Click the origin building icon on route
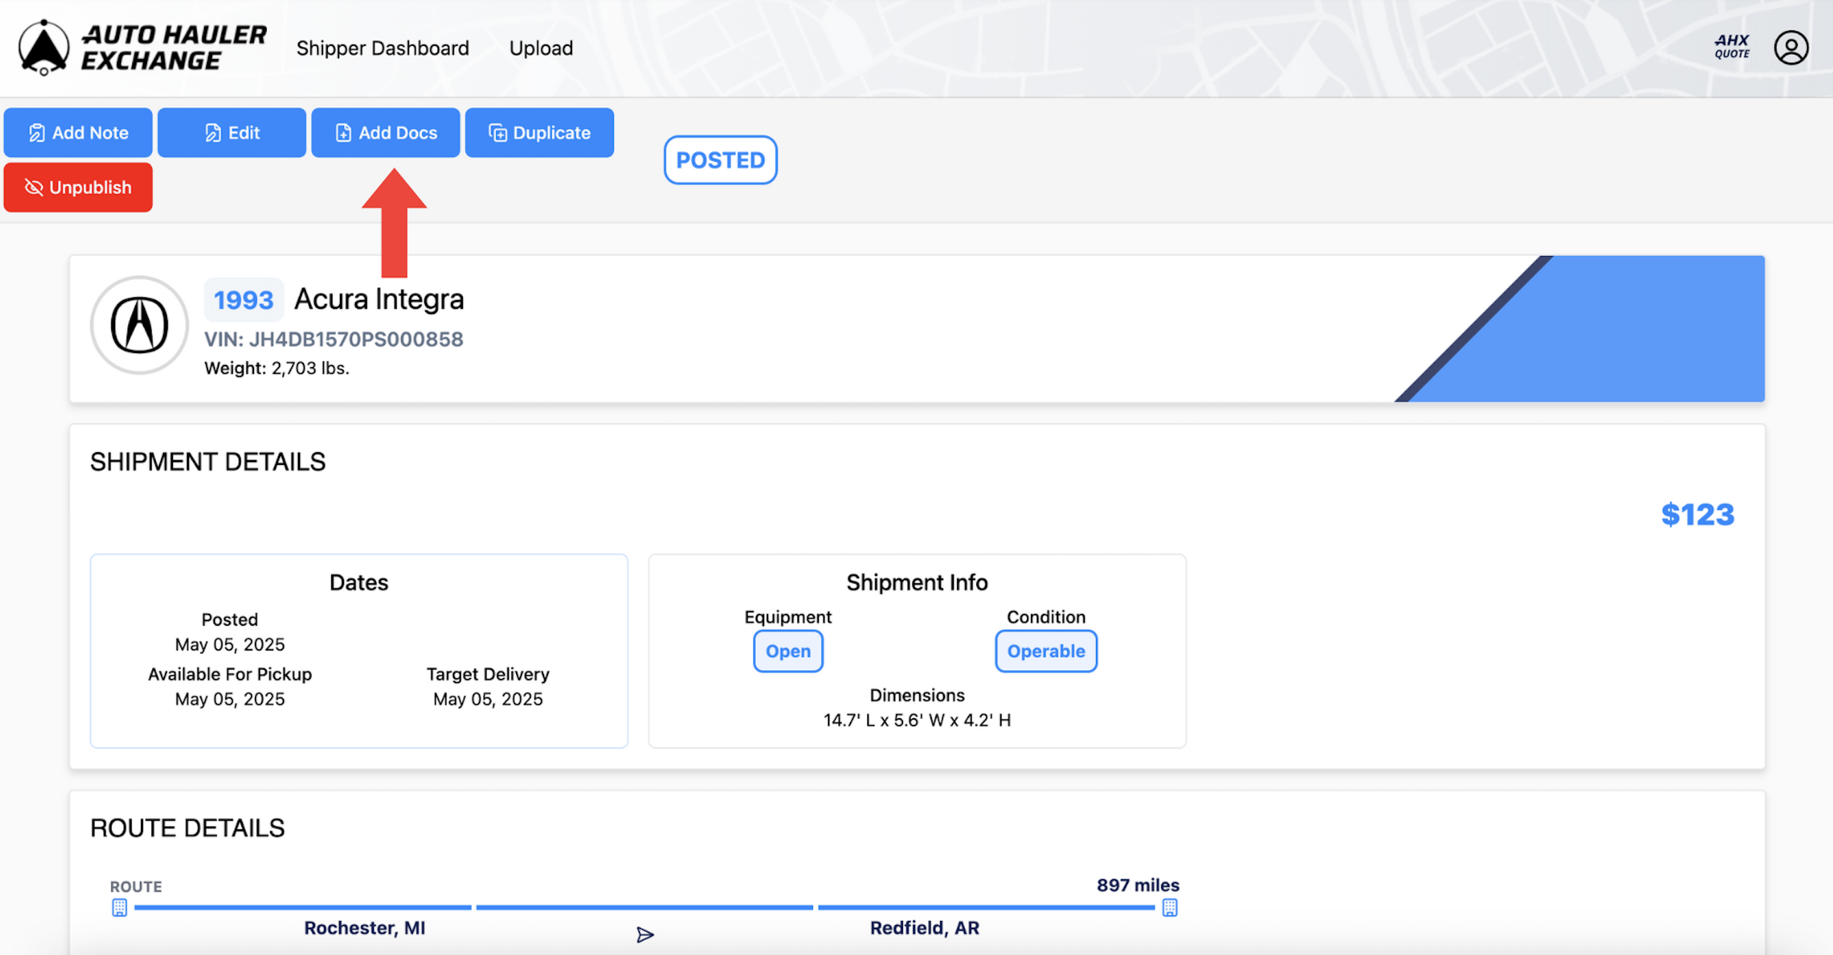Image resolution: width=1833 pixels, height=955 pixels. pos(120,907)
